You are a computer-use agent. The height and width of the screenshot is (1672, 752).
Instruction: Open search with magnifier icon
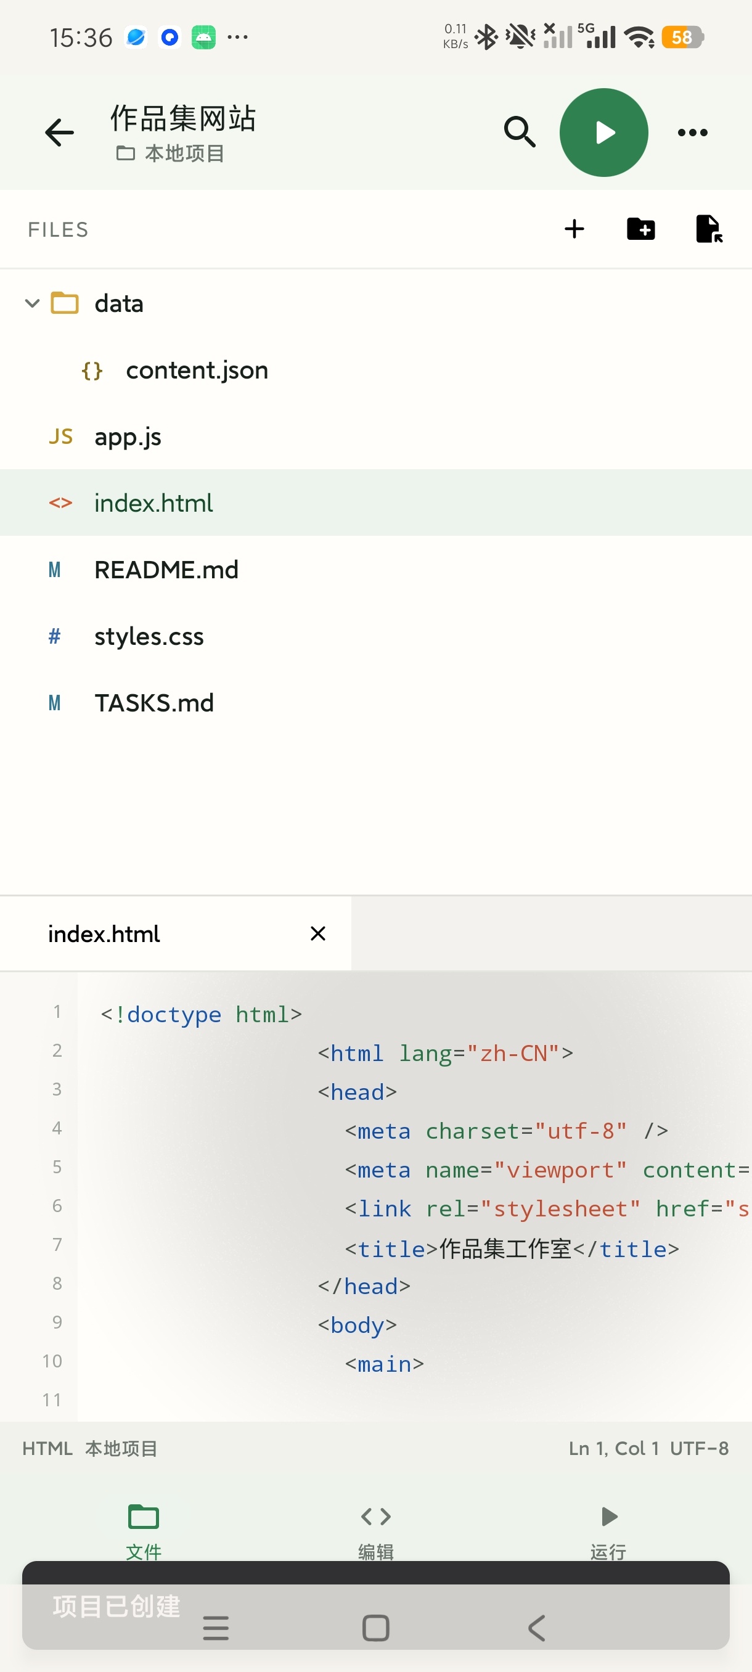(520, 133)
